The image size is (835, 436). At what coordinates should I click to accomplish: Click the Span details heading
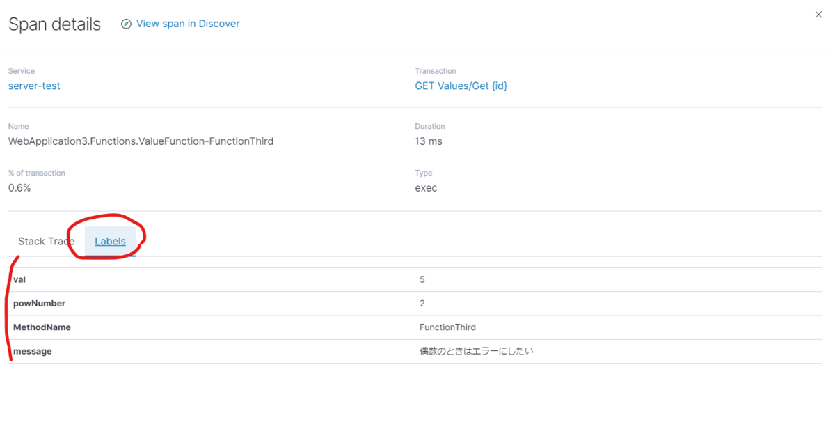click(54, 24)
